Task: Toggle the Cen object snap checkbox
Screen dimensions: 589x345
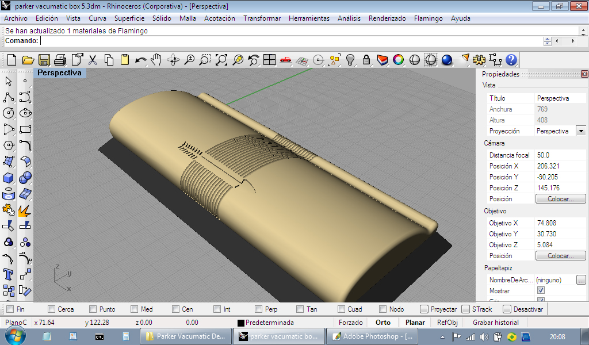Action: tap(175, 309)
